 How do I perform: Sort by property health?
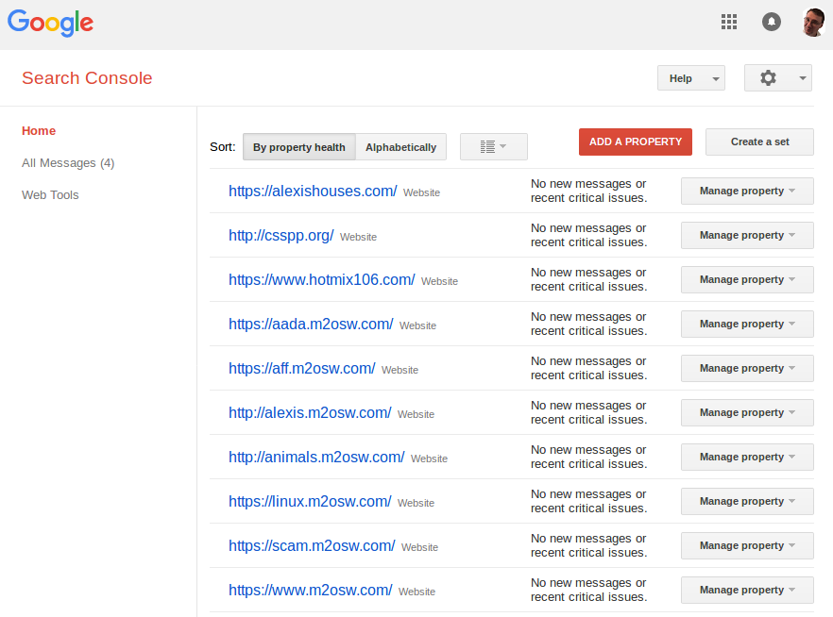pos(299,147)
